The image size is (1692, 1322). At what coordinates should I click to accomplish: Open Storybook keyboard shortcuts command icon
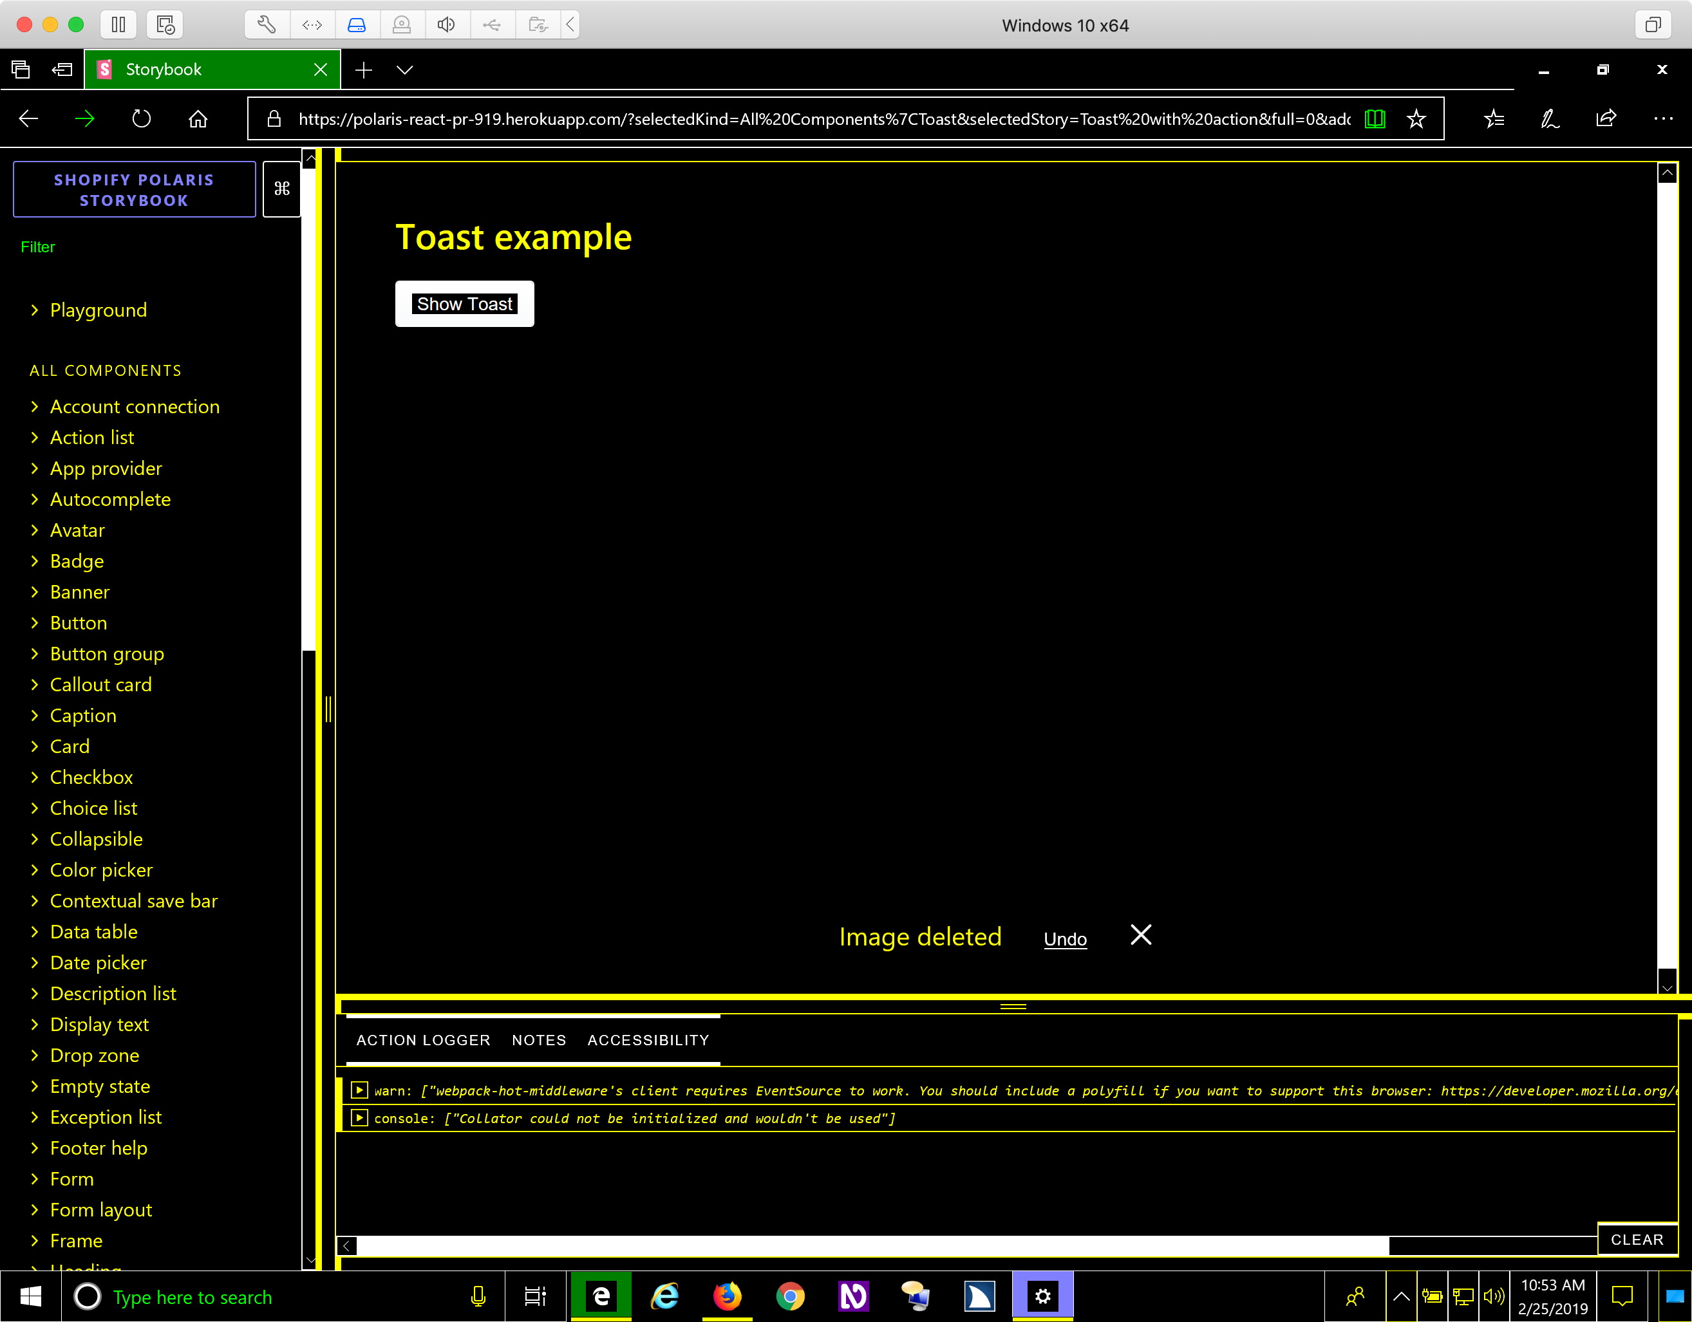pos(281,188)
